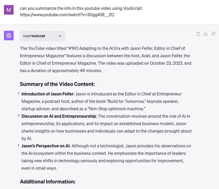Click the "Additional Information:" heading
The image size is (219, 189).
[47, 182]
